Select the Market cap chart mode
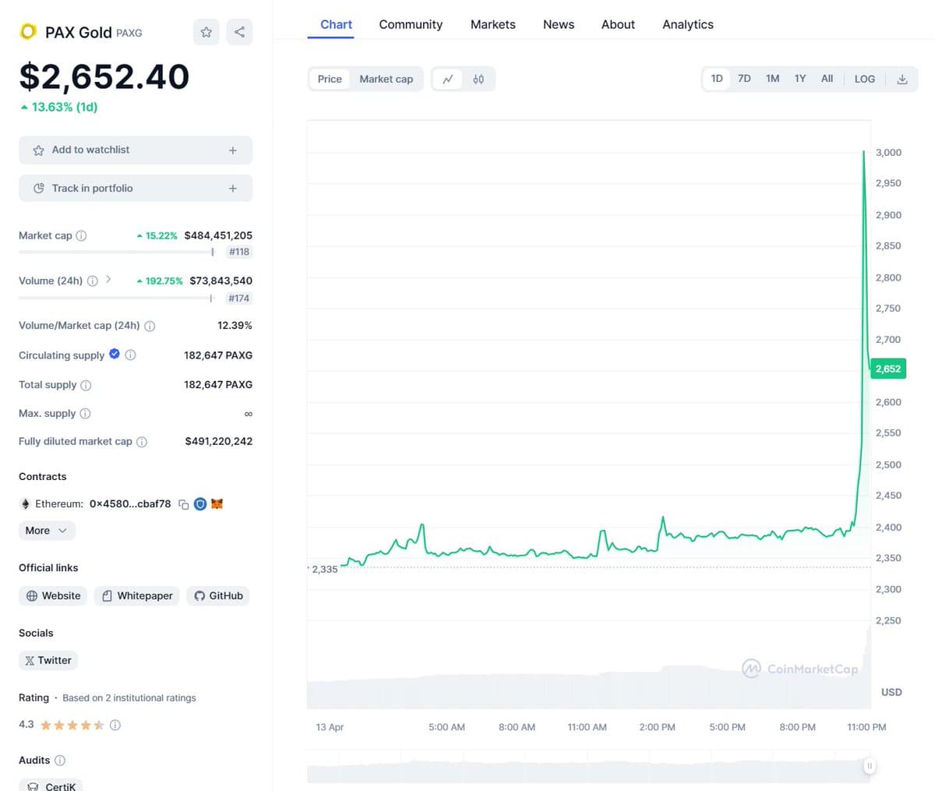 386,79
